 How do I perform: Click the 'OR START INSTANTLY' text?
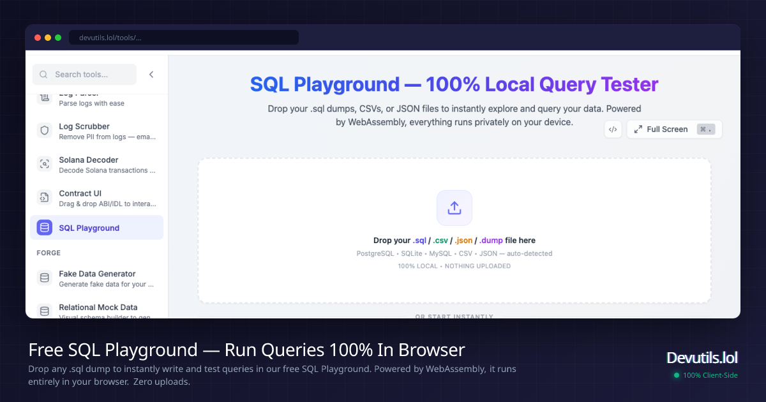(454, 316)
